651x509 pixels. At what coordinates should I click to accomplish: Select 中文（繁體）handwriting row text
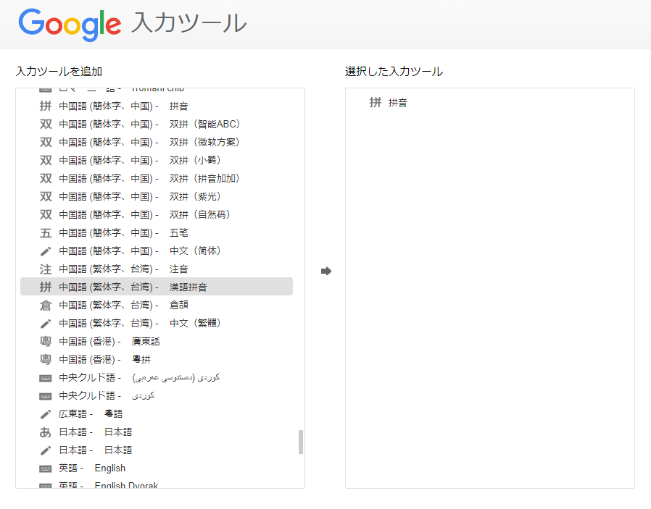click(x=140, y=324)
